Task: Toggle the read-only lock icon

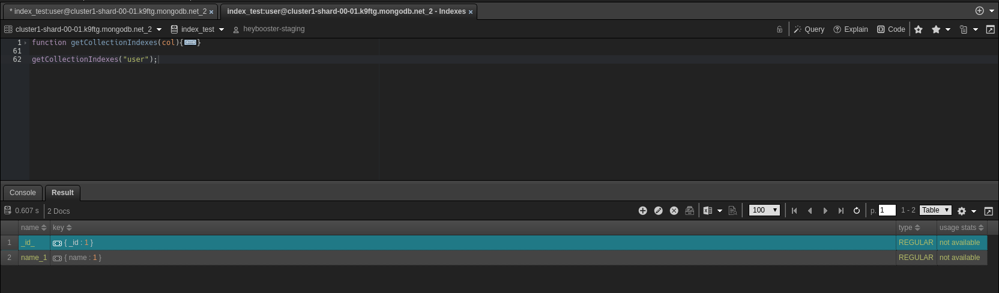Action: (779, 29)
